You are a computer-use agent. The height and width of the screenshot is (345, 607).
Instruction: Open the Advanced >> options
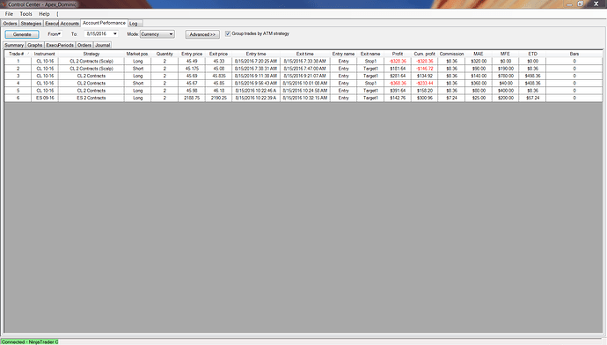[202, 34]
